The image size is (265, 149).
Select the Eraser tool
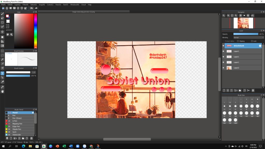[x=2, y=18]
